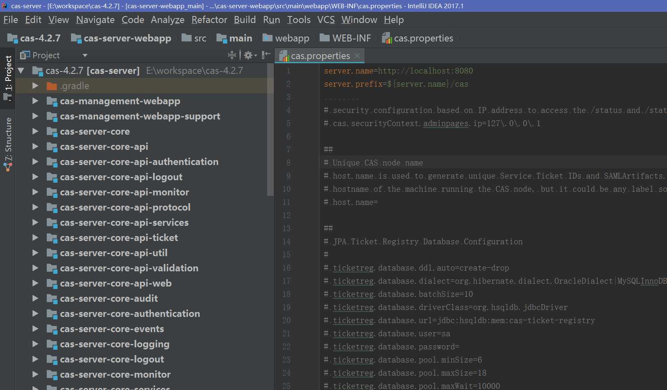Click the cas-4.2.7 root module icon
The height and width of the screenshot is (390, 667).
37,71
